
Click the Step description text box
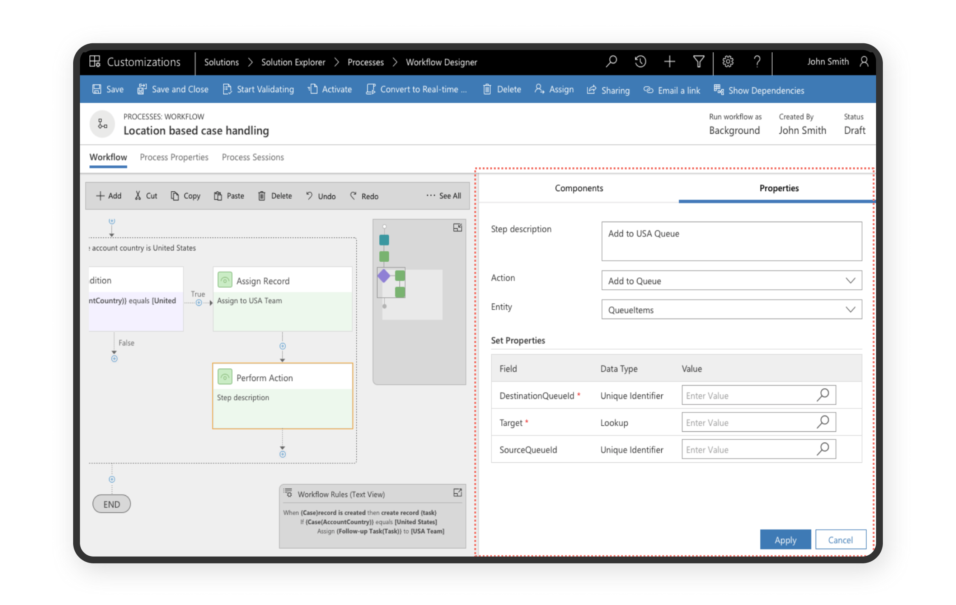tap(731, 241)
